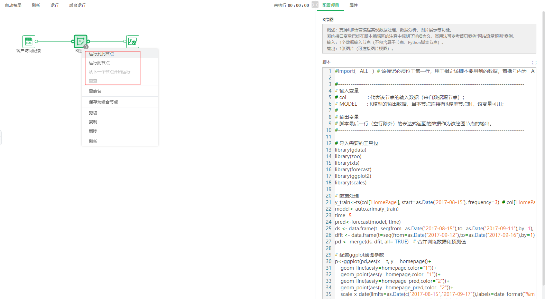Open the 配置项目 tab
Viewport: 545px width, 299px height.
[x=331, y=6]
